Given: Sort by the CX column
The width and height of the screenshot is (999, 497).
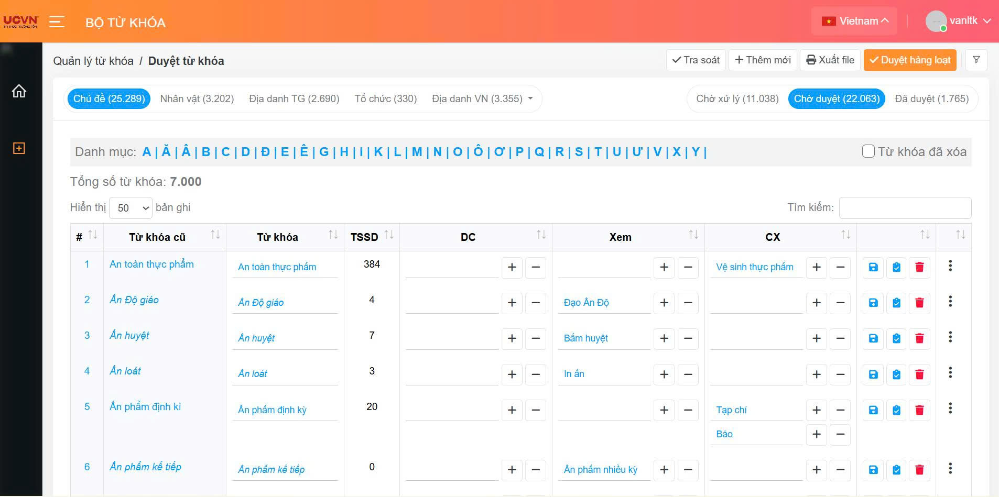Looking at the screenshot, I should pyautogui.click(x=780, y=237).
